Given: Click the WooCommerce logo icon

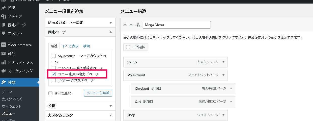Looking at the screenshot, I should [4, 45].
